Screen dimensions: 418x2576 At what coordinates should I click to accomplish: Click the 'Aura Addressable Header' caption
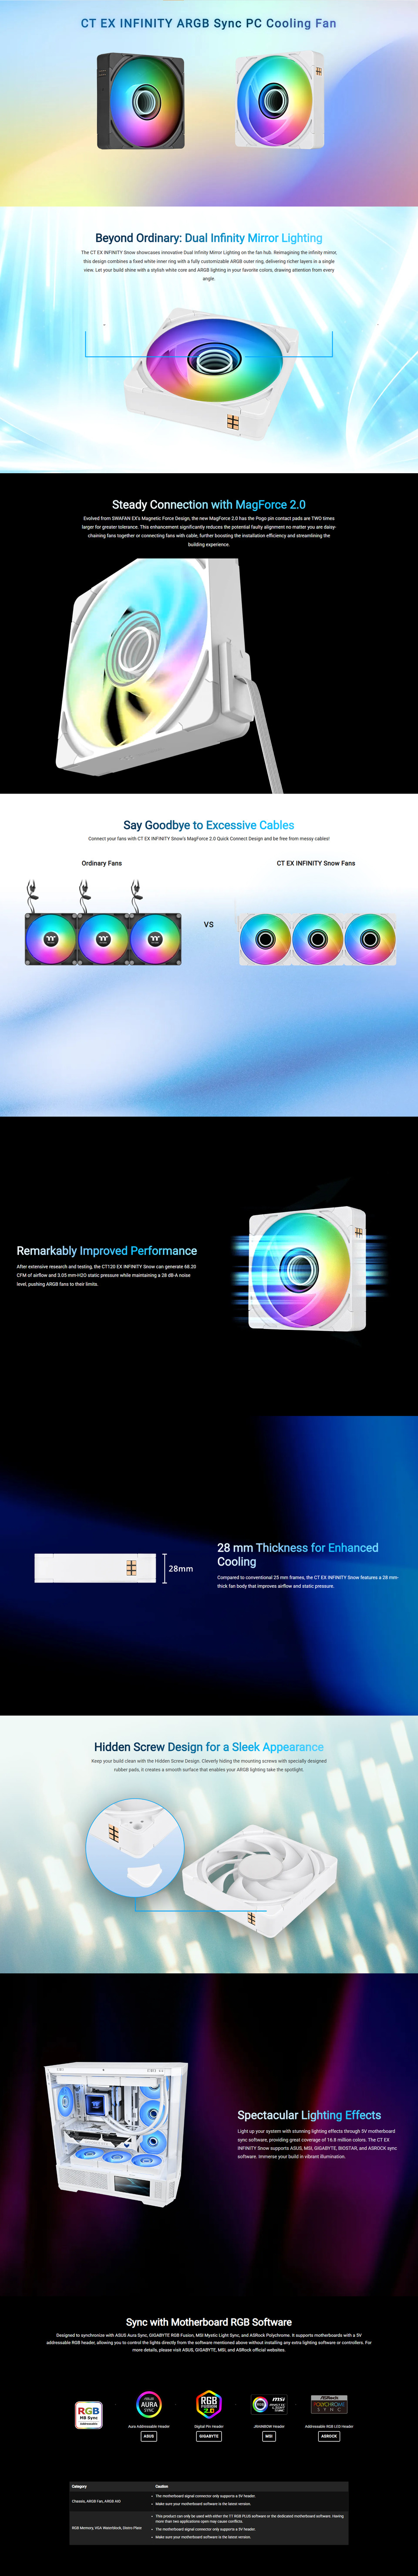pyautogui.click(x=149, y=2426)
